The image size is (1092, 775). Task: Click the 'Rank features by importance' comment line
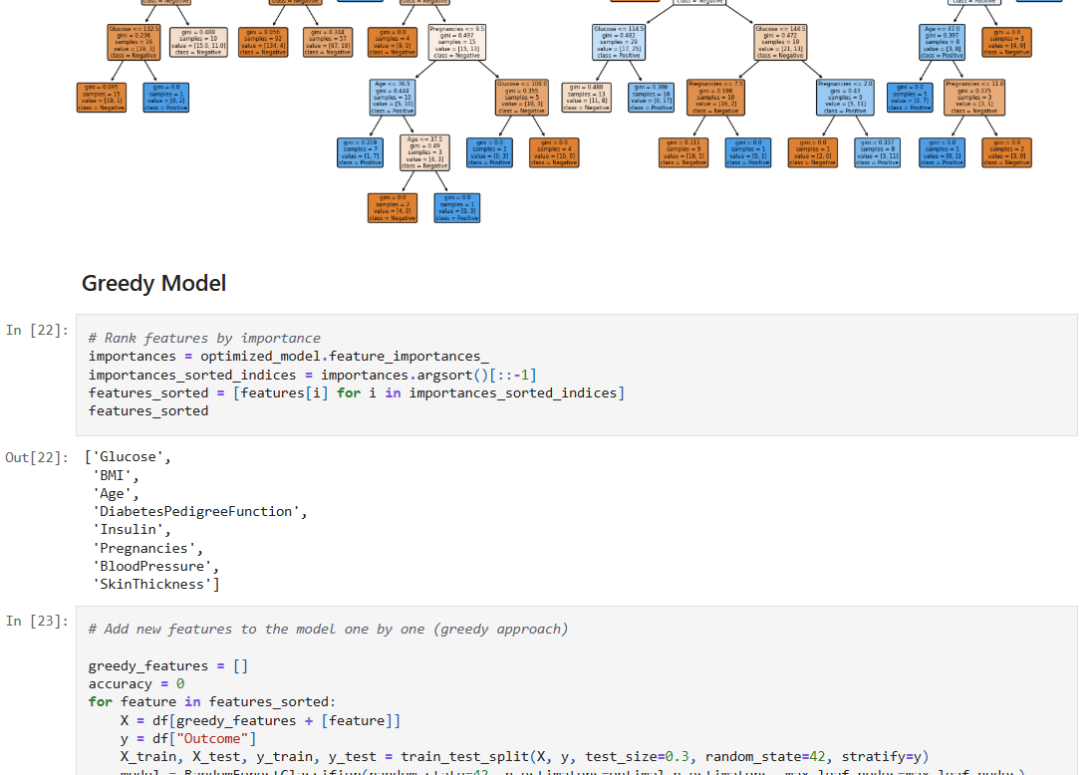204,338
